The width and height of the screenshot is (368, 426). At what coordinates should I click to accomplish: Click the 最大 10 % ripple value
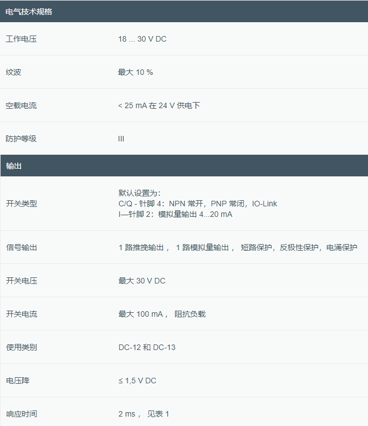coord(135,72)
